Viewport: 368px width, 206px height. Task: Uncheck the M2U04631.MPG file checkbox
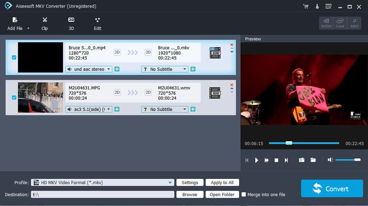coord(14,97)
